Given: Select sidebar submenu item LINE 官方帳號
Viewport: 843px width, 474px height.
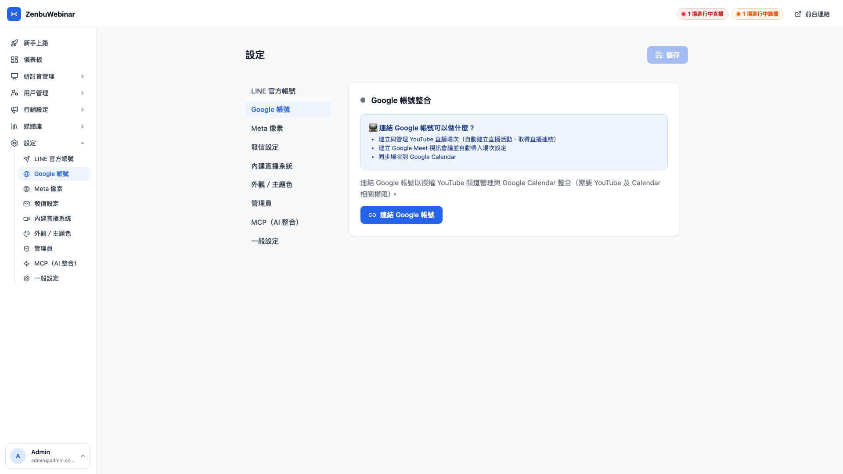Looking at the screenshot, I should pyautogui.click(x=54, y=159).
